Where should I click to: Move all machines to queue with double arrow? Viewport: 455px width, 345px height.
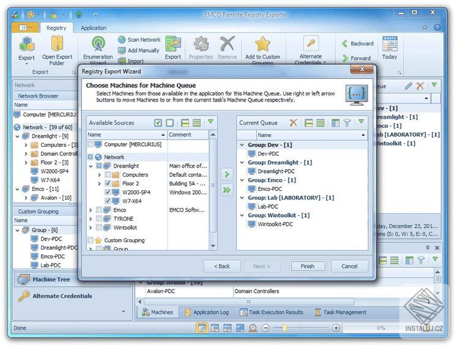227,190
